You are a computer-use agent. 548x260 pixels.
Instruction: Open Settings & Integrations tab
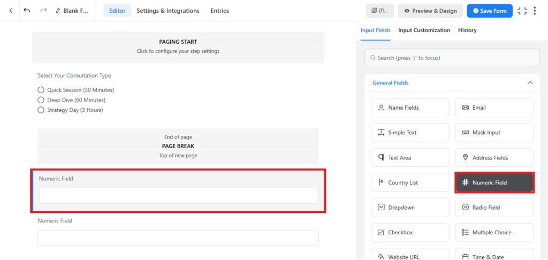point(168,11)
